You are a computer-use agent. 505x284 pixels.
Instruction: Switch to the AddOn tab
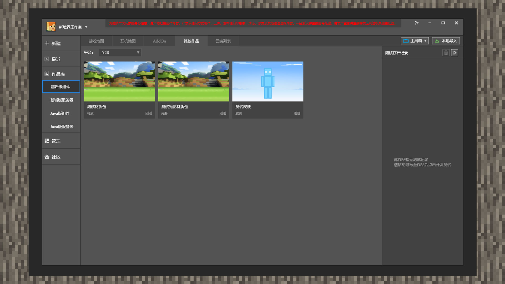(160, 41)
